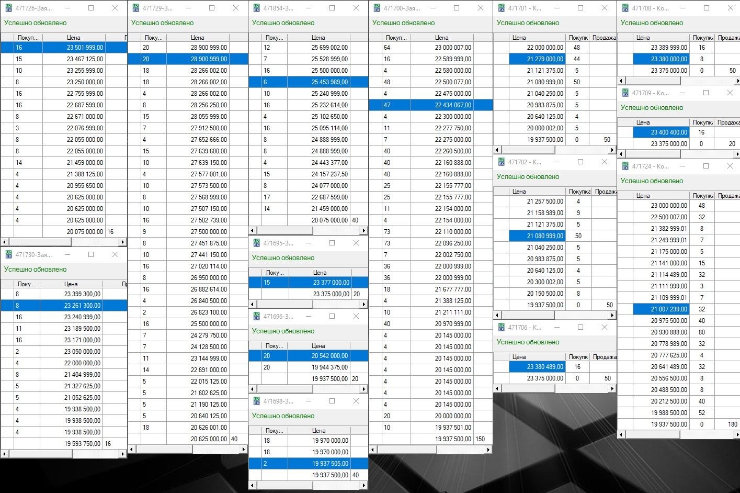Select the row with price 28 266 250,00

(x=188, y=105)
